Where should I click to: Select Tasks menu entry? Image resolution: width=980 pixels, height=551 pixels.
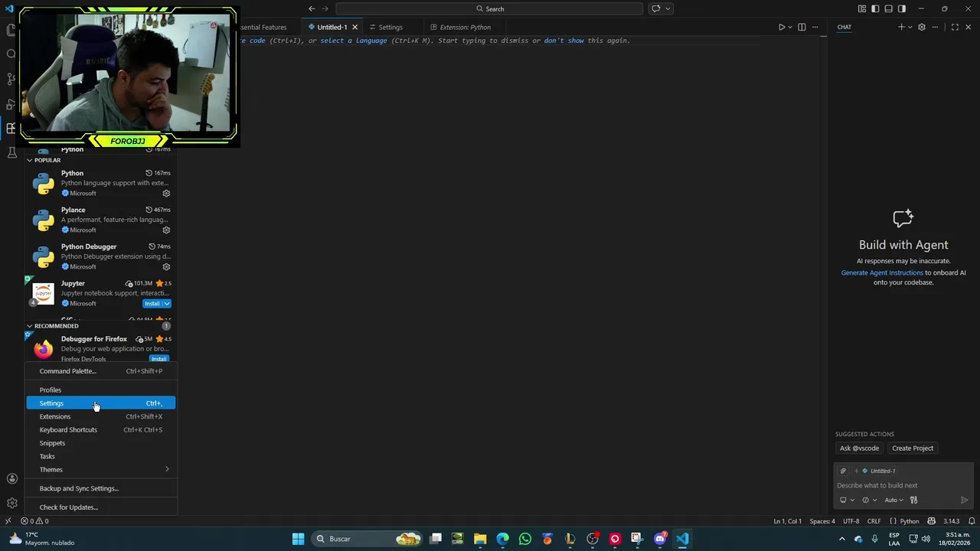pyautogui.click(x=101, y=456)
